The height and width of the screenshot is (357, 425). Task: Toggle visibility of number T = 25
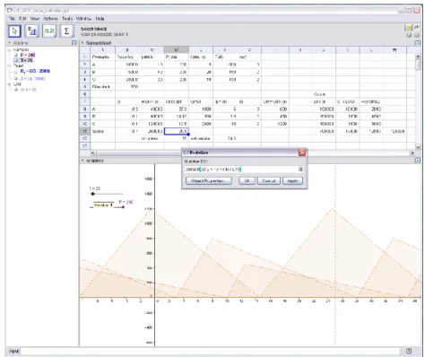click(x=16, y=60)
